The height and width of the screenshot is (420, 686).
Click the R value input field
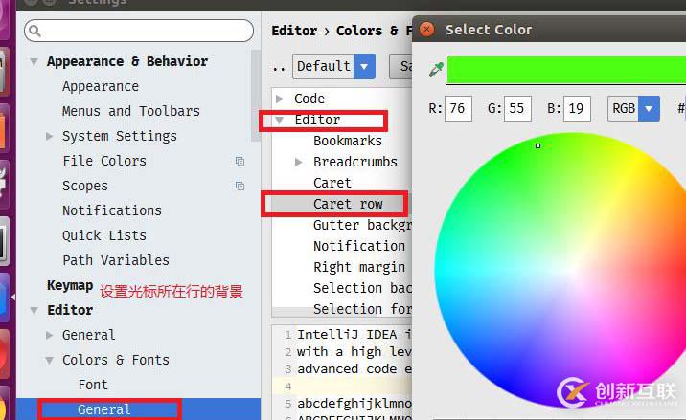click(458, 108)
